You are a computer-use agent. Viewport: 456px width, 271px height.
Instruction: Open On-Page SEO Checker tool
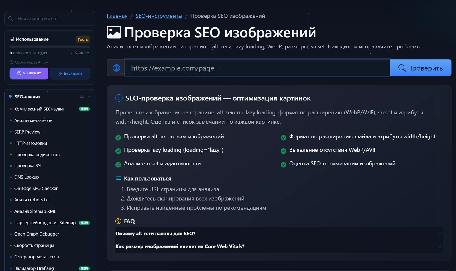pyautogui.click(x=36, y=188)
